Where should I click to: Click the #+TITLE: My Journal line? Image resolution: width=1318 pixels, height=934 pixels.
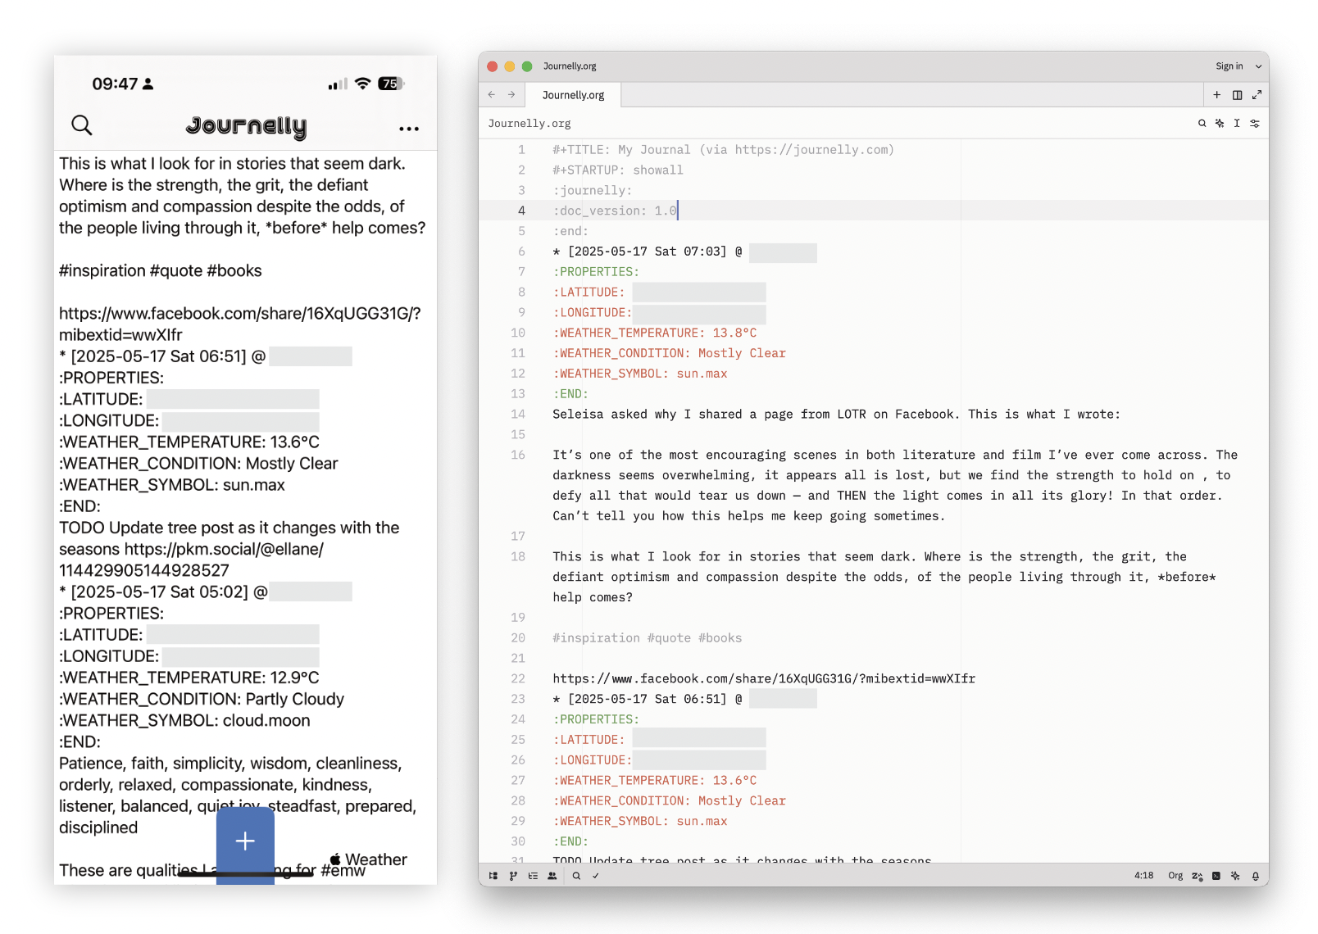pyautogui.click(x=723, y=150)
